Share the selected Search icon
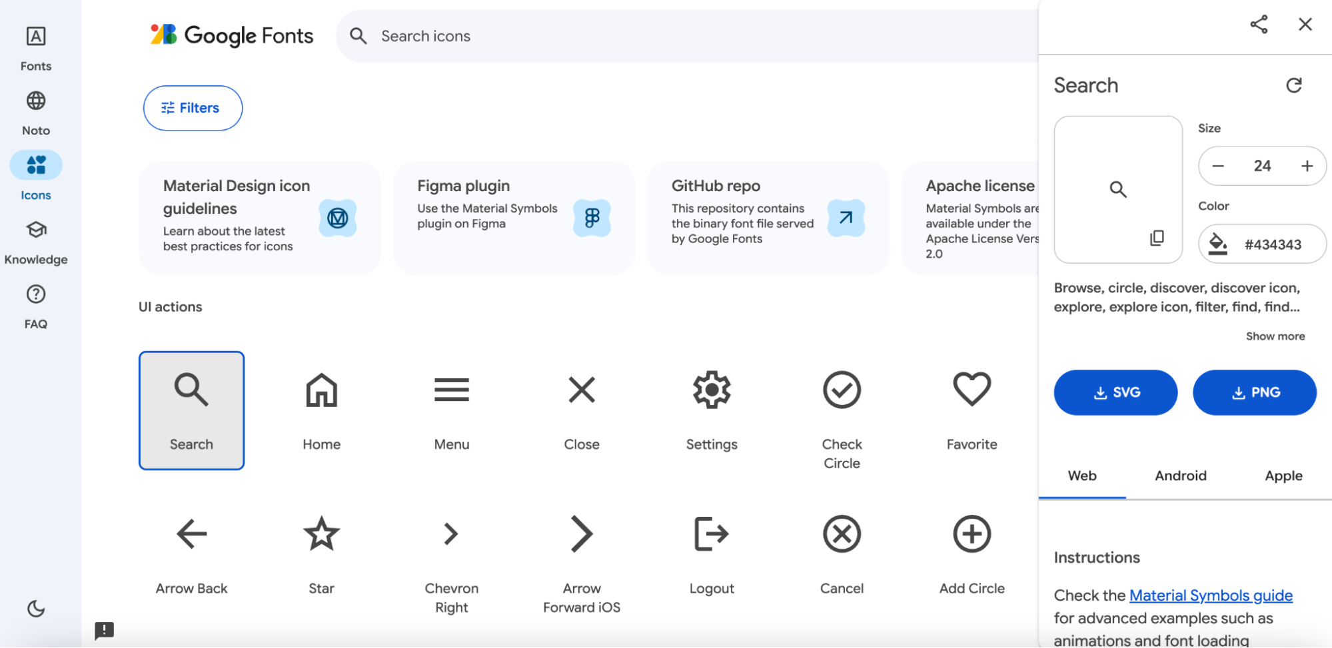Viewport: 1332px width, 648px height. click(1259, 25)
